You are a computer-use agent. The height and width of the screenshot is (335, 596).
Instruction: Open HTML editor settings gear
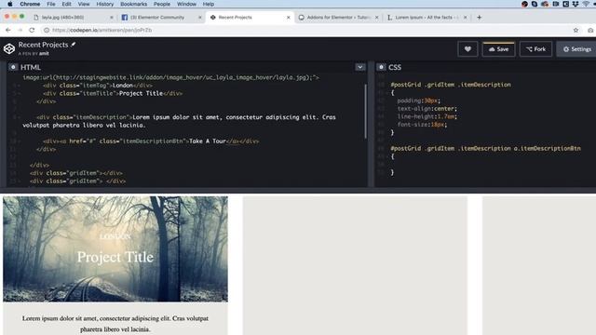[x=13, y=67]
